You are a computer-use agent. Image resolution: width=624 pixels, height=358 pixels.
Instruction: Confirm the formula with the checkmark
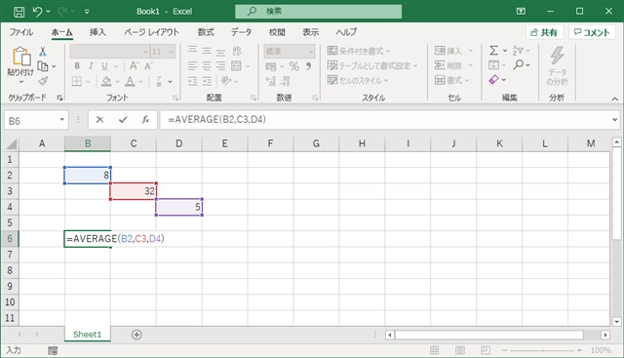click(123, 119)
